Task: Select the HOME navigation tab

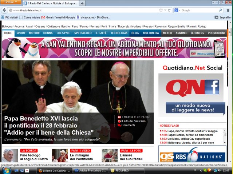Action: [8, 33]
